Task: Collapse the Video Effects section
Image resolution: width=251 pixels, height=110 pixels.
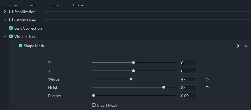Action: point(5,36)
